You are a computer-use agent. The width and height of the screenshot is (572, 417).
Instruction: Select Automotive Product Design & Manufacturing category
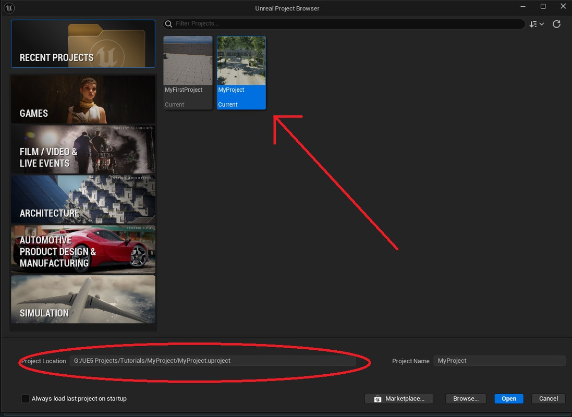coord(83,250)
